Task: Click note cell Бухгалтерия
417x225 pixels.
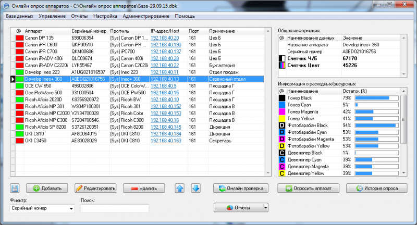Action: pyautogui.click(x=222, y=65)
